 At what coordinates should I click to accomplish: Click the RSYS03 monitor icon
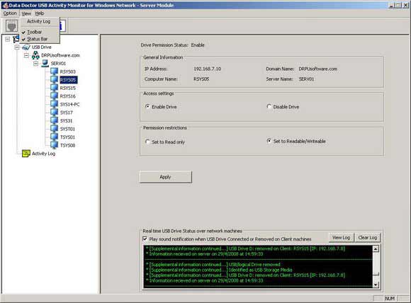[x=55, y=72]
